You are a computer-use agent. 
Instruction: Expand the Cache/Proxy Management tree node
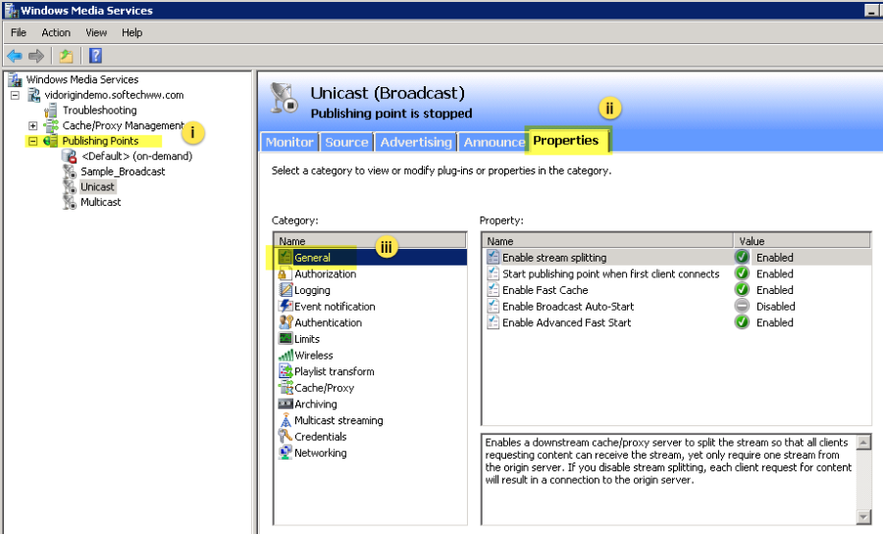point(33,125)
